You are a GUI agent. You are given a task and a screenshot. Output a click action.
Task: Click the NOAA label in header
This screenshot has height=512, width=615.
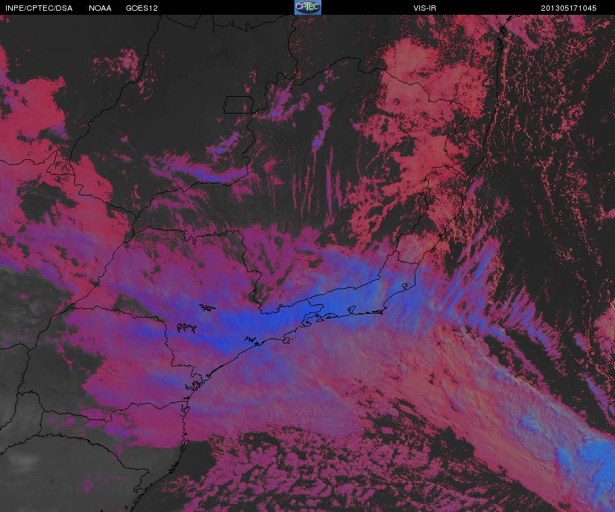click(100, 8)
